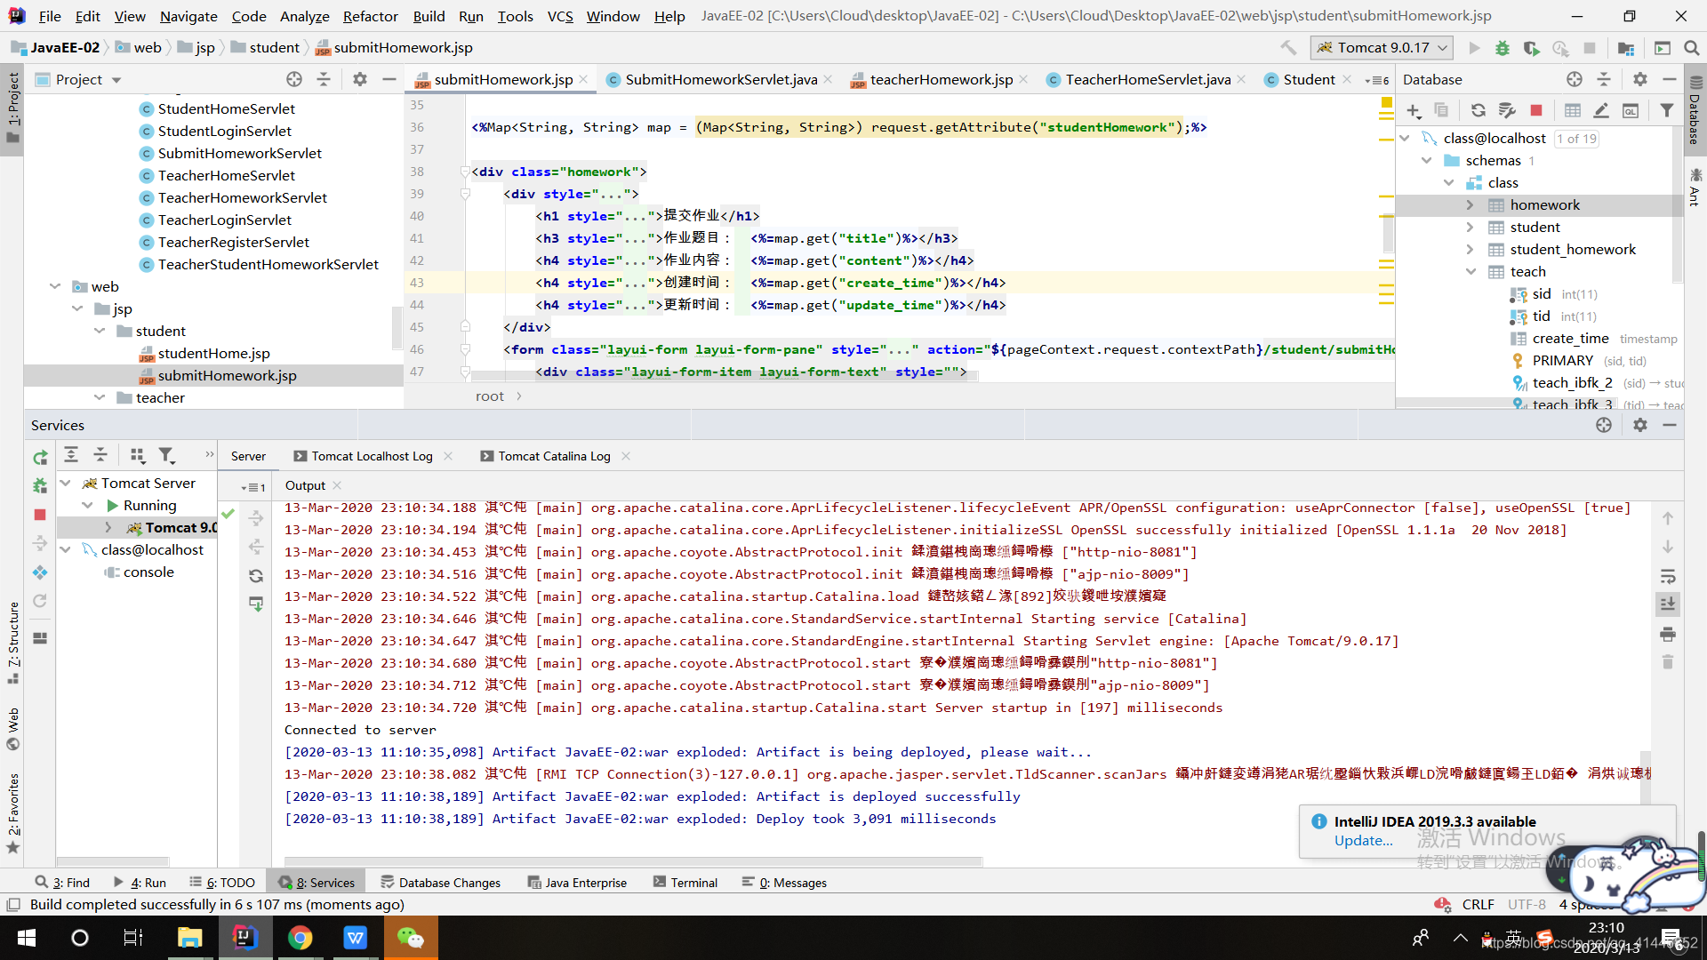Image resolution: width=1707 pixels, height=960 pixels.
Task: Open the Refactor menu
Action: (370, 16)
